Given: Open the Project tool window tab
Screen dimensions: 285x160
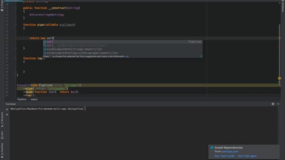Looking at the screenshot, I should [2, 5].
